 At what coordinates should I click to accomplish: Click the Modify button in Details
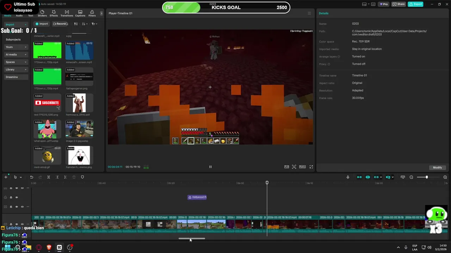[x=437, y=168]
